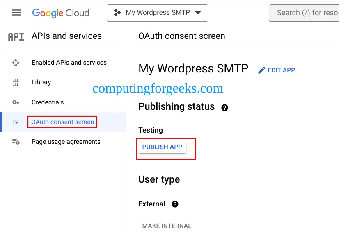Click the Library icon in sidebar
This screenshot has width=339, height=233.
click(x=16, y=82)
